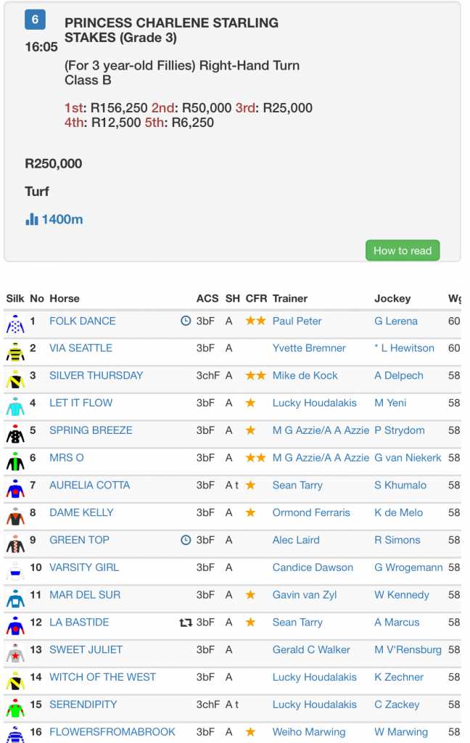Click the clock icon beside GREEN TOP

click(x=186, y=540)
